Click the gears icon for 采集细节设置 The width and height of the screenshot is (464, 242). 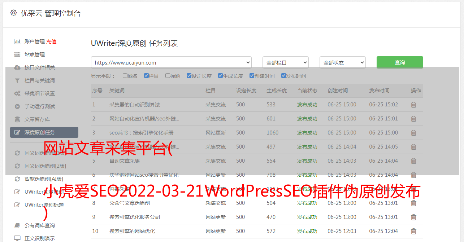click(17, 93)
